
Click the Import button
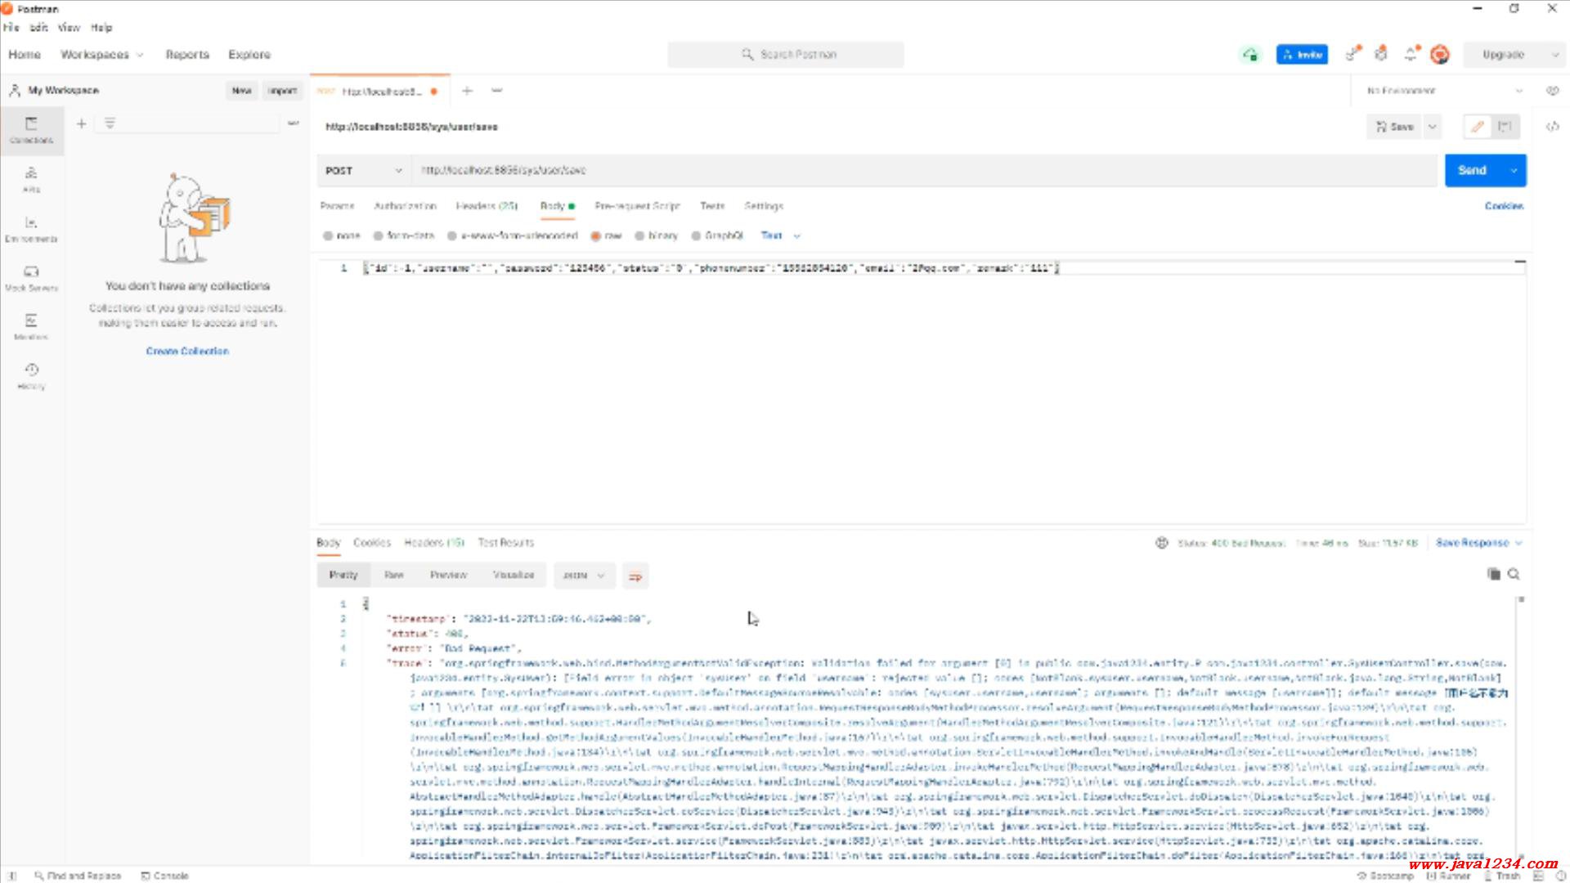coord(282,91)
